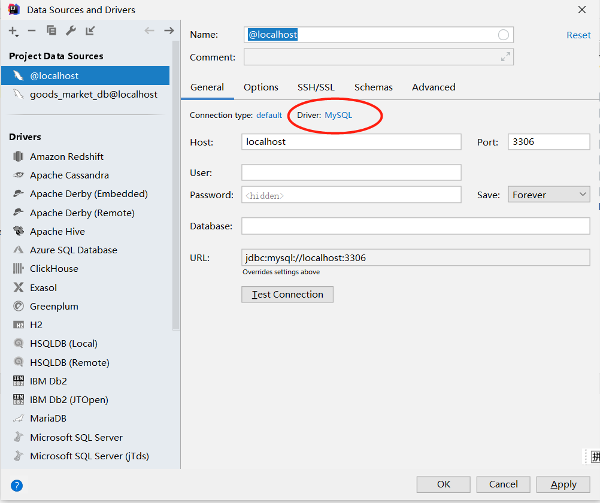
Task: Switch to the Options tab
Action: coord(261,87)
